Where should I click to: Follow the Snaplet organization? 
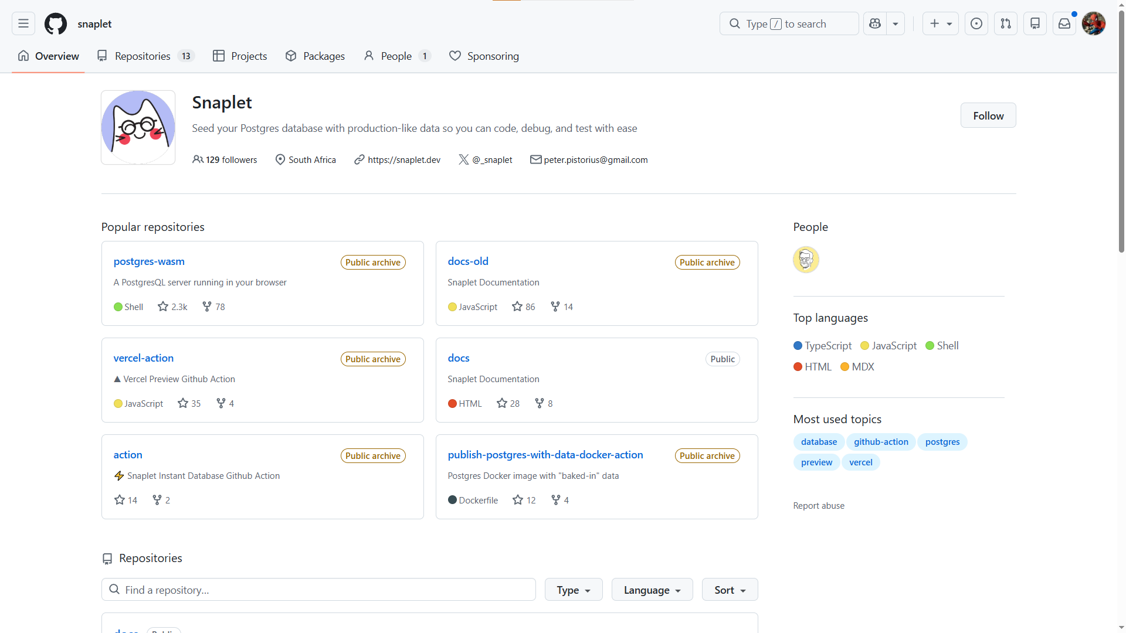click(988, 115)
